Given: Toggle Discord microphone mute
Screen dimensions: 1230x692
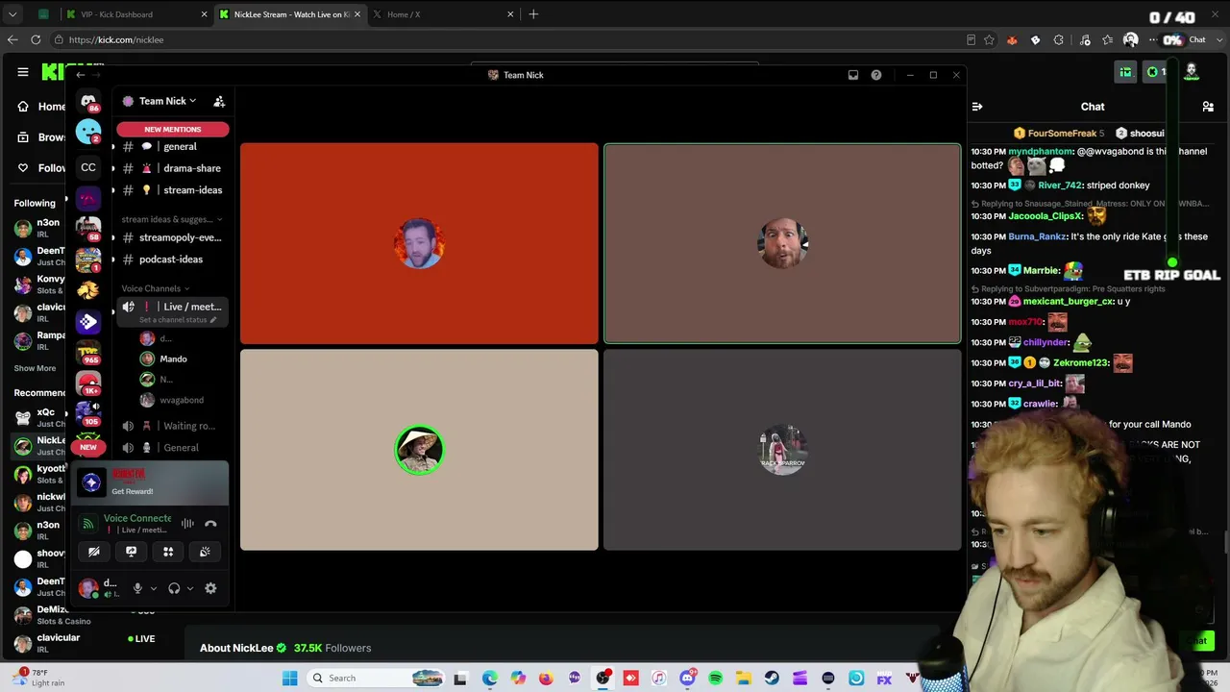Looking at the screenshot, I should pos(137,588).
